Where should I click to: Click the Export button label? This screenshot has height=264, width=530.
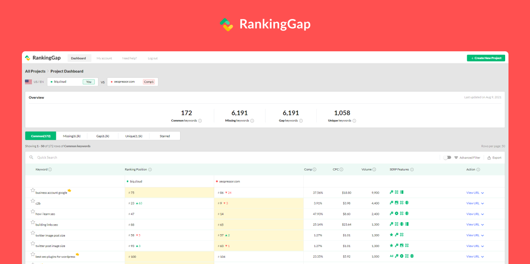pyautogui.click(x=497, y=158)
